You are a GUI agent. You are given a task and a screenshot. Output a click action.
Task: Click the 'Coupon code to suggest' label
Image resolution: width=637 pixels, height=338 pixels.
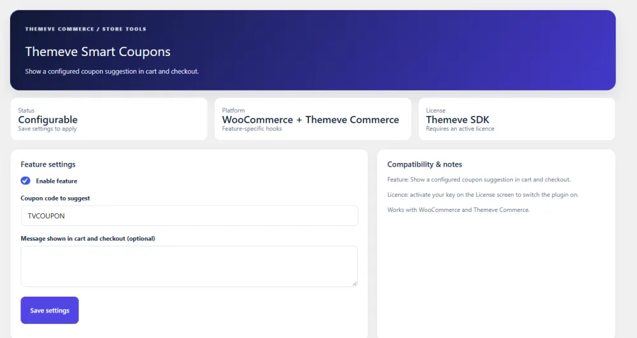(55, 198)
